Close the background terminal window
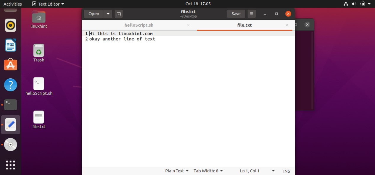The width and height of the screenshot is (375, 175). click(x=307, y=25)
